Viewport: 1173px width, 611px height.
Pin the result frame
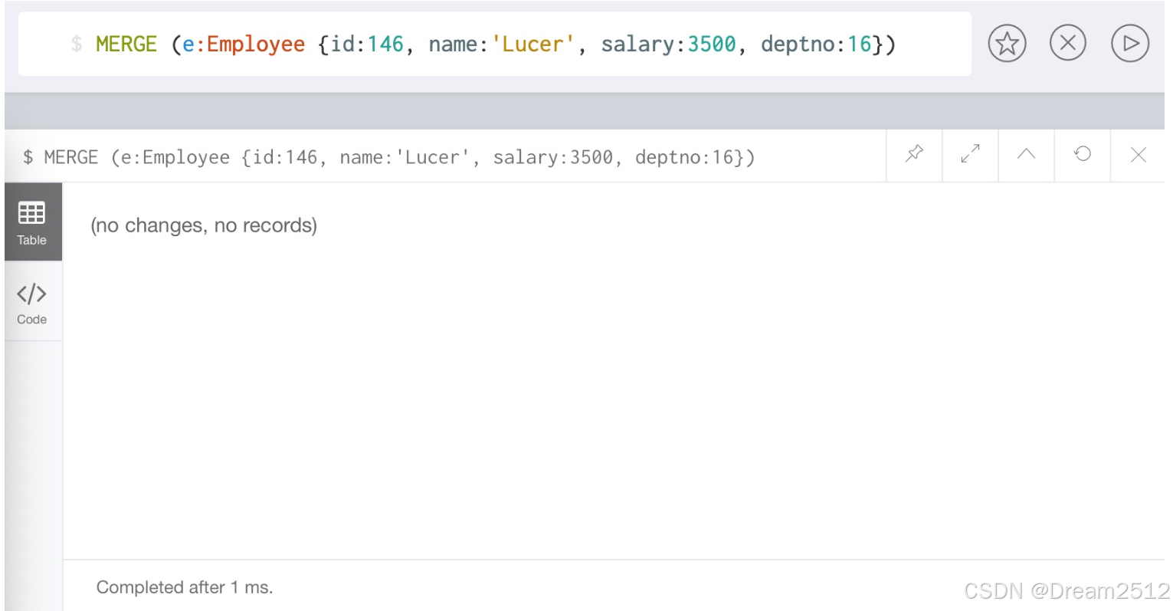click(914, 155)
